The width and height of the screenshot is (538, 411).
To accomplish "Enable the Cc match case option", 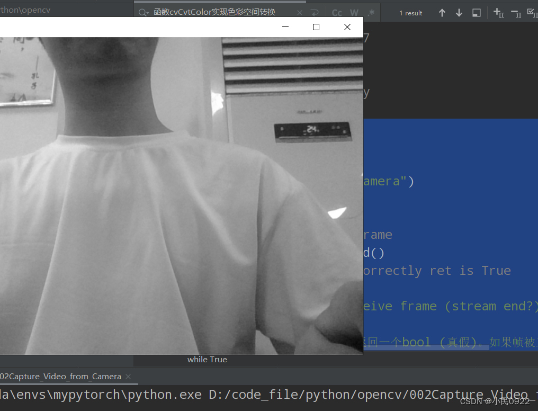I will (336, 12).
